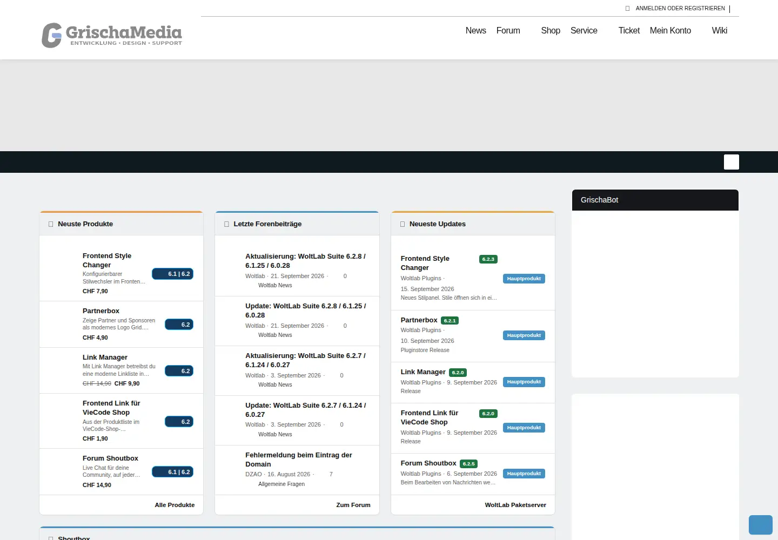Click the GrischaBot panel header

tap(655, 200)
